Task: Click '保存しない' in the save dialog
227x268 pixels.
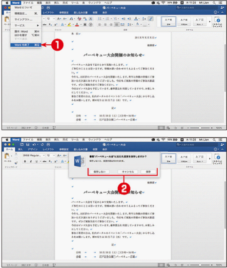Action: coord(100,172)
